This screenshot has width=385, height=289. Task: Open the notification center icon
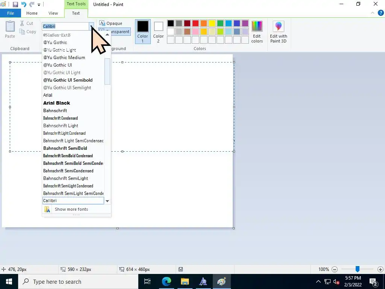373,282
